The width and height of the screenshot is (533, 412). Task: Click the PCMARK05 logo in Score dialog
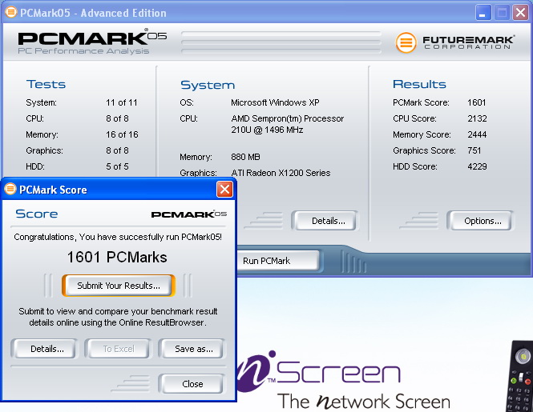pos(188,214)
